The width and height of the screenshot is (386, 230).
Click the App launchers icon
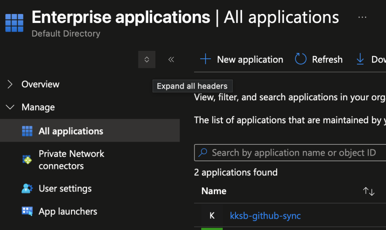pos(27,212)
